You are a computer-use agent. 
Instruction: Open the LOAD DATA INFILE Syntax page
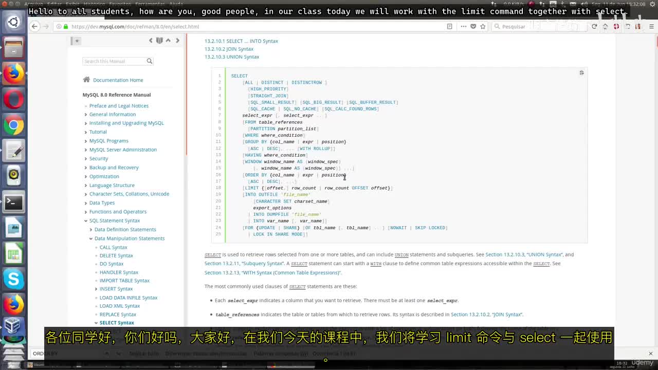point(129,298)
